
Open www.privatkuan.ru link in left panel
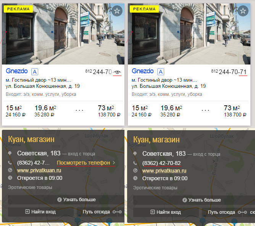pos(39,170)
